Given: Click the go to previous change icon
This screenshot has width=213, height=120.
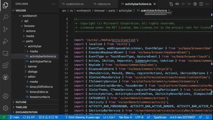Looking at the screenshot, I should coord(177,4).
